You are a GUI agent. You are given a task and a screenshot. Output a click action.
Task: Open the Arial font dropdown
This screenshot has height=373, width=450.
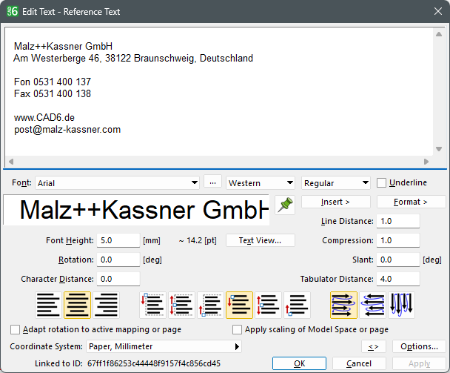117,183
